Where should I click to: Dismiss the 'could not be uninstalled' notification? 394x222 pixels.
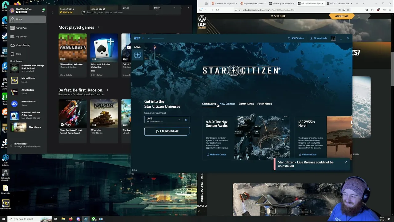pyautogui.click(x=345, y=162)
